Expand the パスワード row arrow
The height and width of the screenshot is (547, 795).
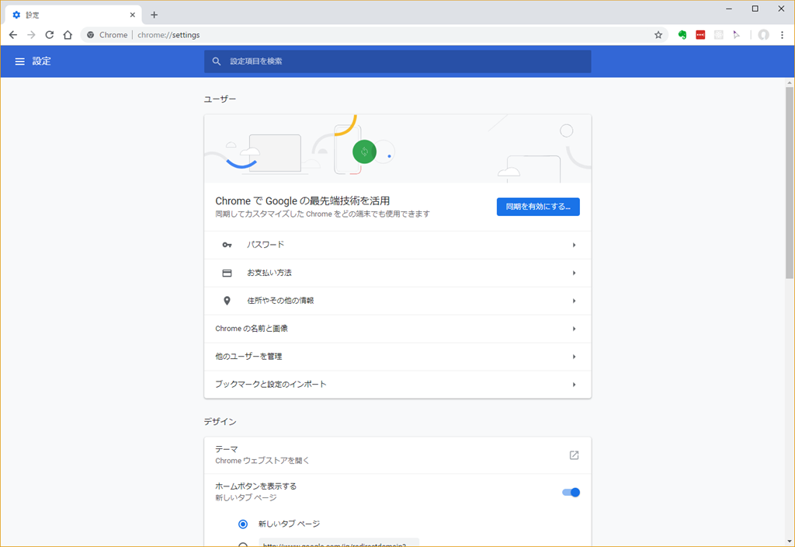574,245
